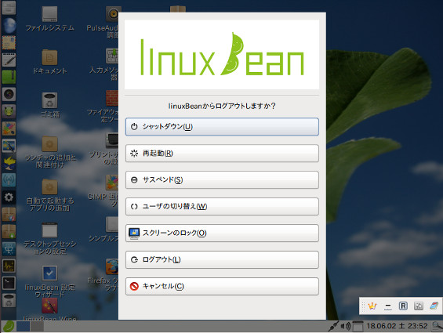This screenshot has width=443, height=333.
Task: Click the magnifier search icon in taskbar
Action: point(437,326)
